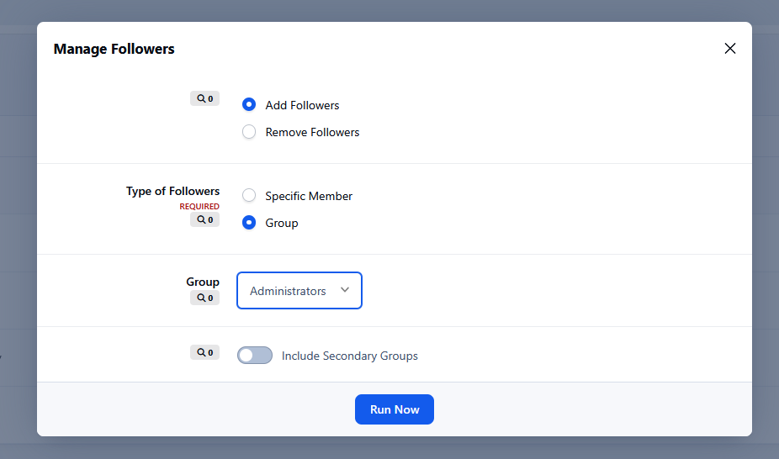
Task: Click the search badge beside the Secondary Groups toggle
Action: click(x=204, y=353)
